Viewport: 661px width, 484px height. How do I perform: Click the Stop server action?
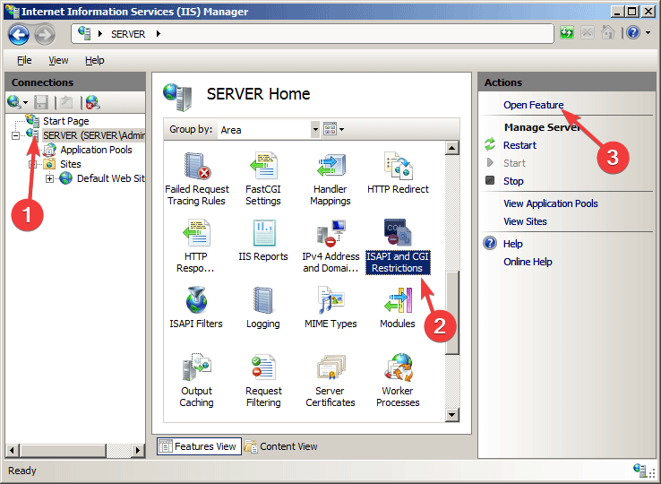513,181
